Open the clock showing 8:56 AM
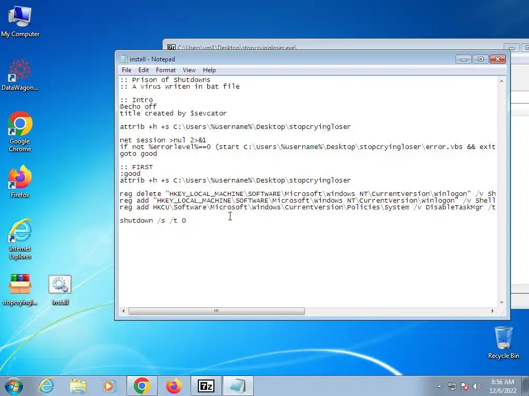 click(x=503, y=386)
